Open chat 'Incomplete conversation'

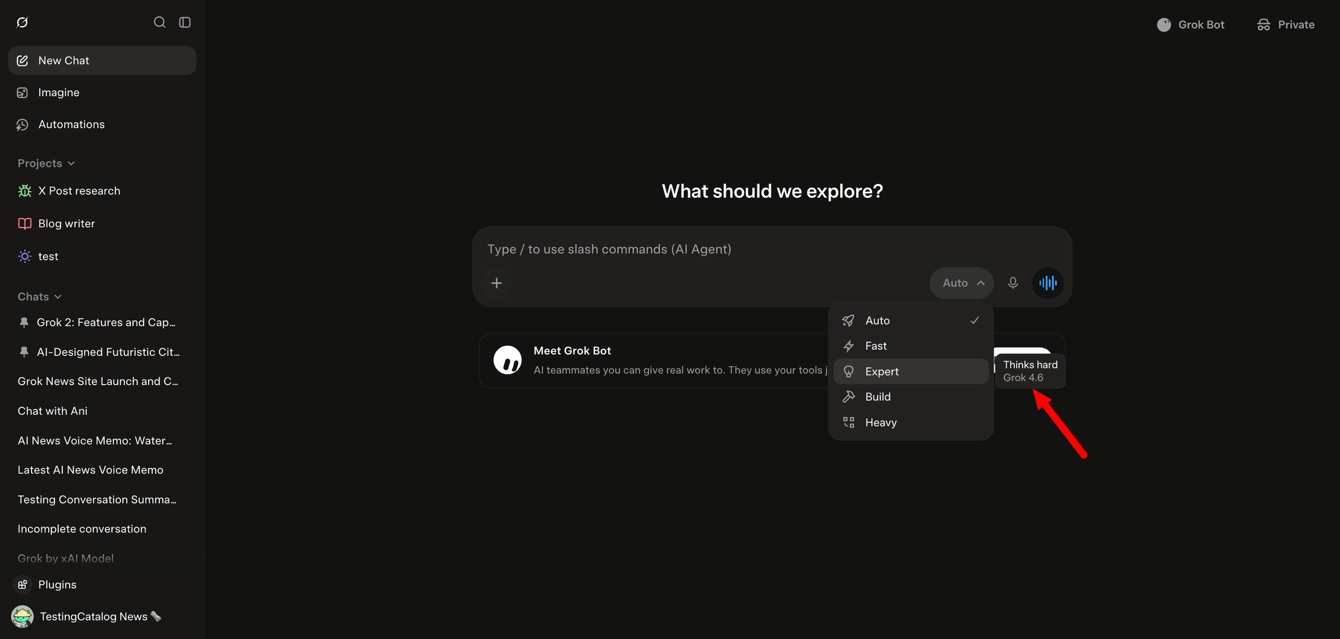point(102,529)
